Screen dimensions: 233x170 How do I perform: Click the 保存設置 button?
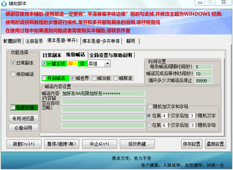(x=191, y=144)
